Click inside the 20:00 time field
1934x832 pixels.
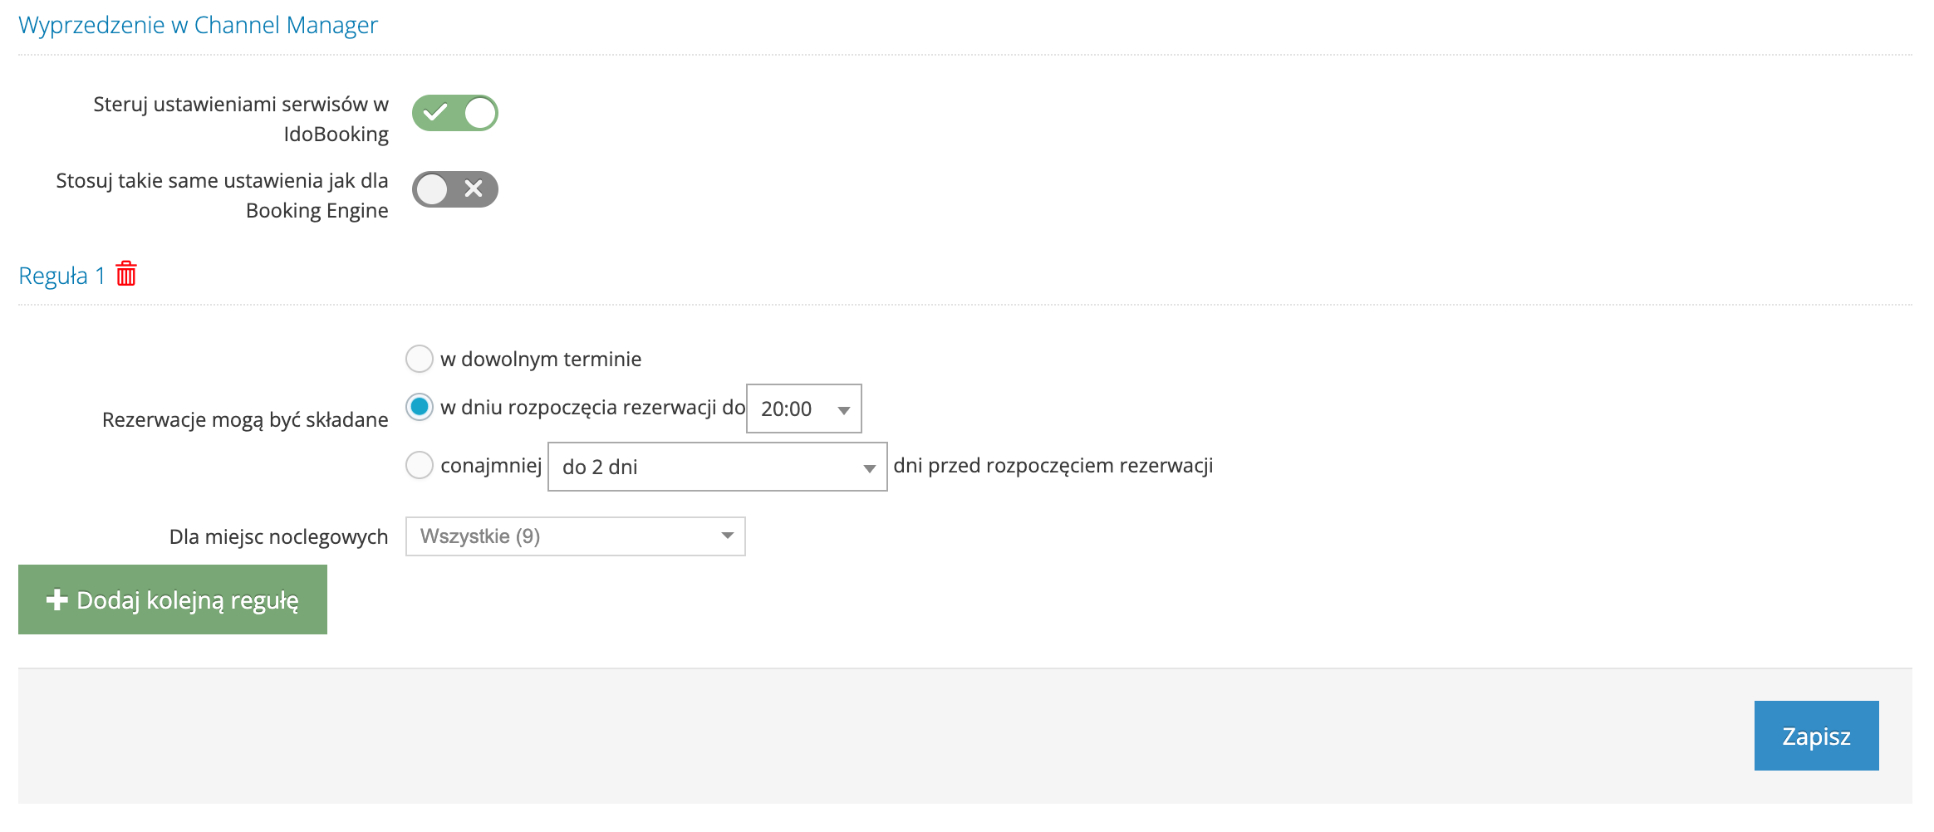click(789, 409)
